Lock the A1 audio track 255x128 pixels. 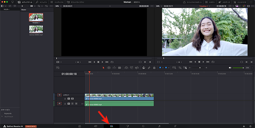[65, 103]
